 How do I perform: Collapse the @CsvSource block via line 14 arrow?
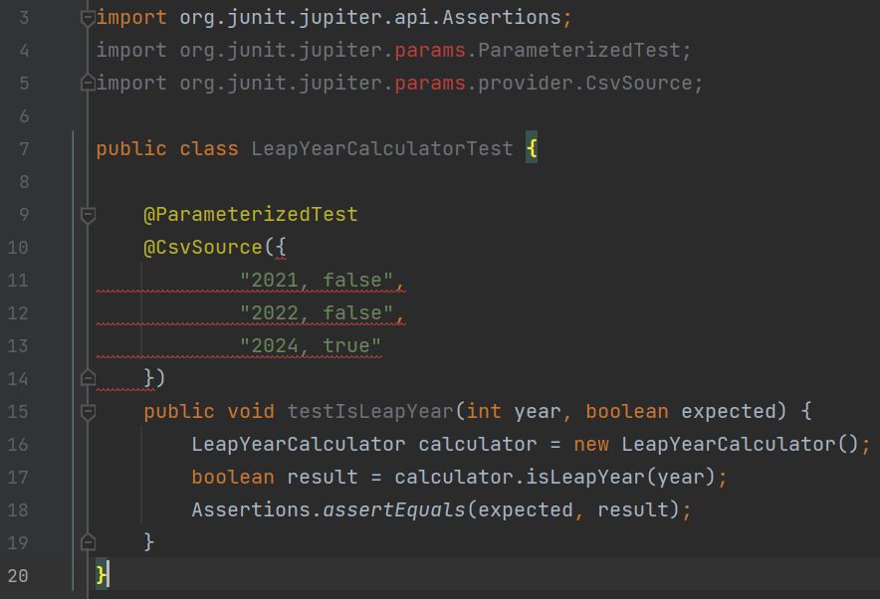tap(87, 377)
